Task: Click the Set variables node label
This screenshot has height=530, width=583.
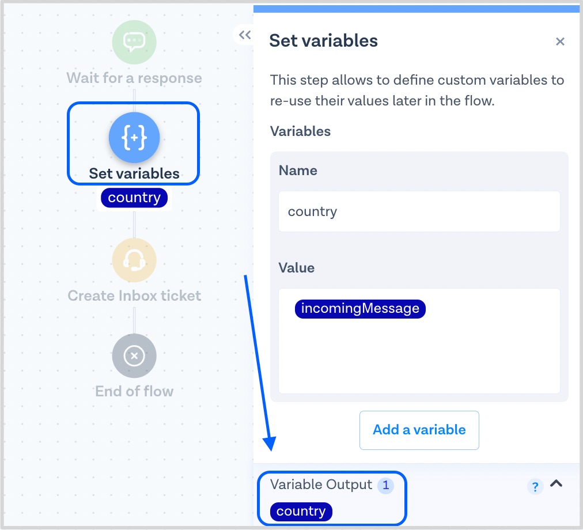Action: pyautogui.click(x=134, y=173)
